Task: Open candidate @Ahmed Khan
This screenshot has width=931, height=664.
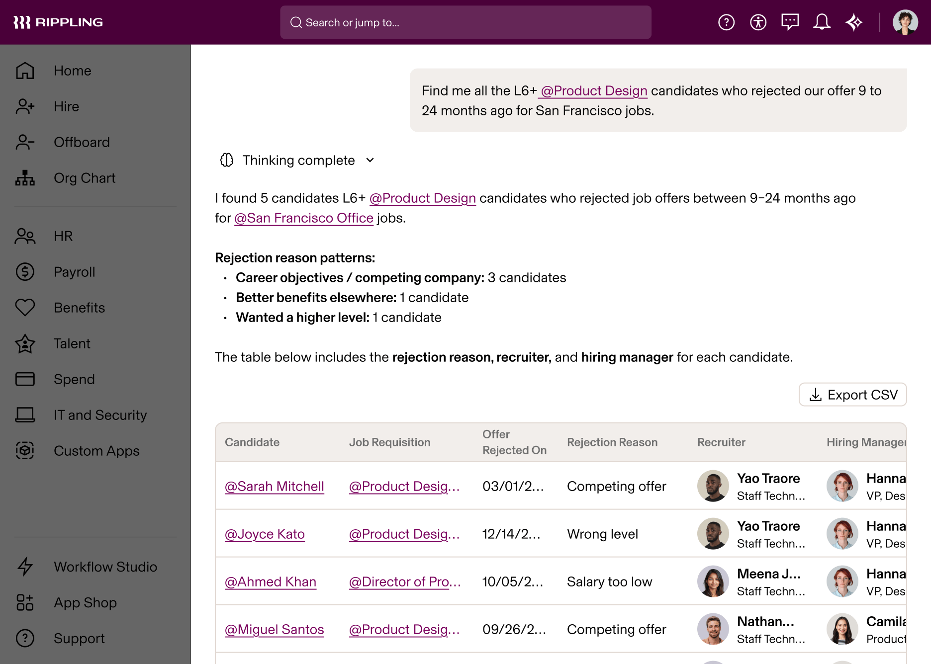Action: point(271,581)
